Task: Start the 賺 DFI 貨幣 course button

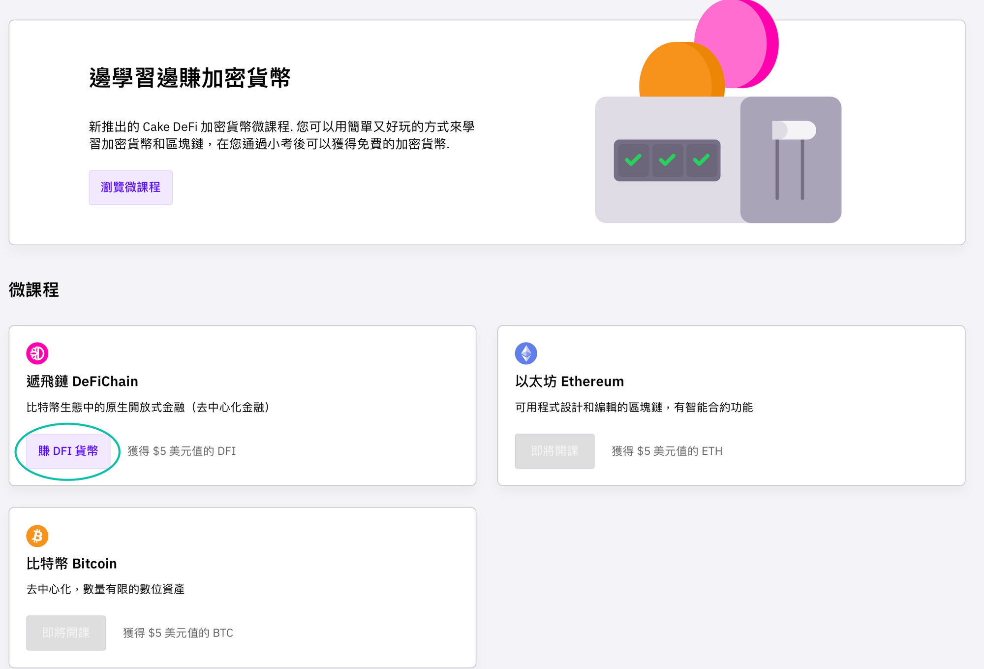Action: click(x=68, y=451)
